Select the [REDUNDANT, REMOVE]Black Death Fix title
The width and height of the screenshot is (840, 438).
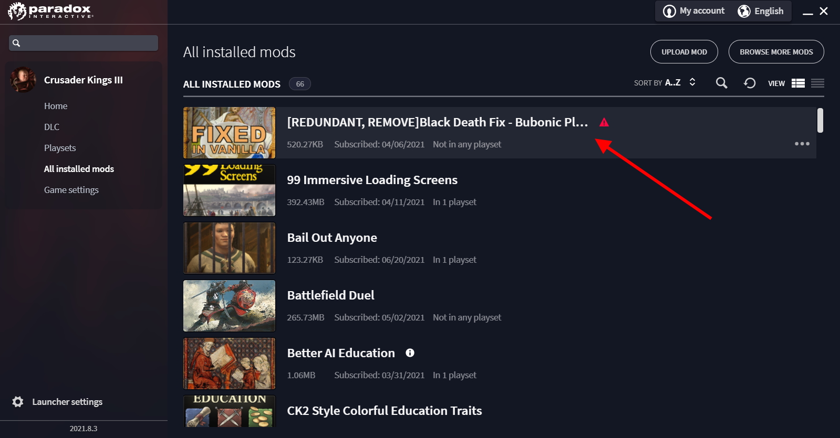click(437, 122)
